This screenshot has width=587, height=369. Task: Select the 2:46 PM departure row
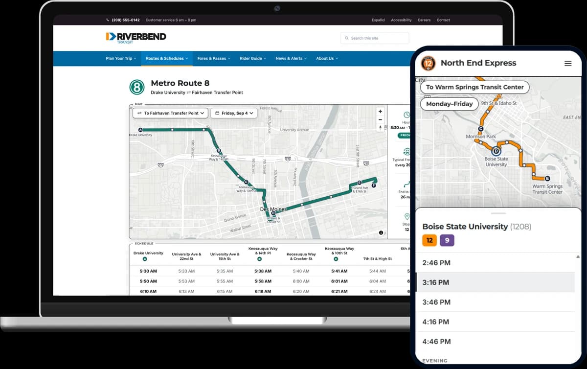pos(495,263)
